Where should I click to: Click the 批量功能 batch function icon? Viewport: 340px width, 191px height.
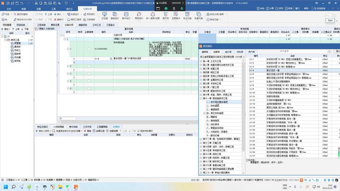[198, 16]
